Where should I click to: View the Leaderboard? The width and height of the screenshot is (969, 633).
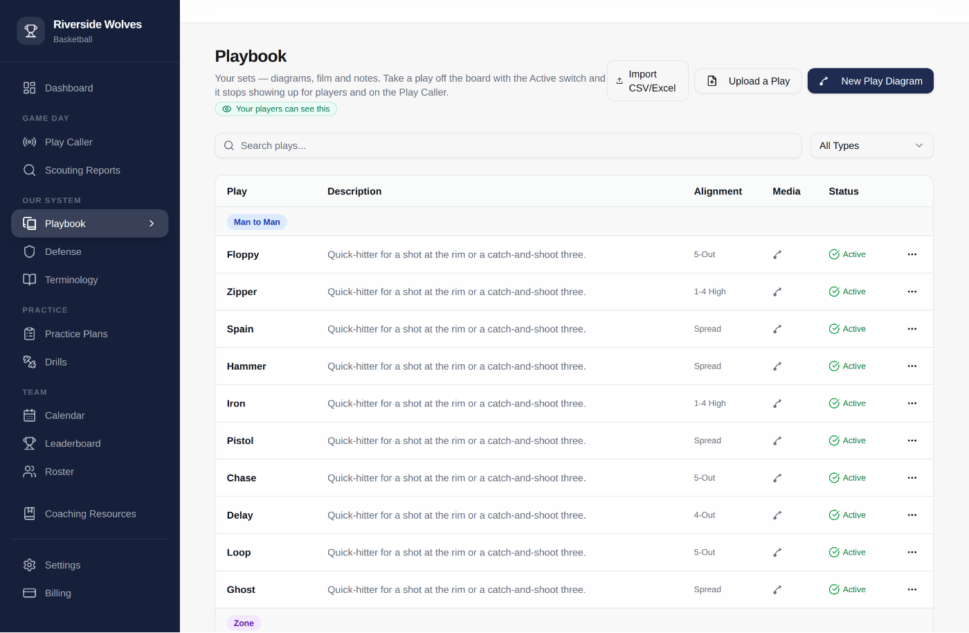pos(90,444)
